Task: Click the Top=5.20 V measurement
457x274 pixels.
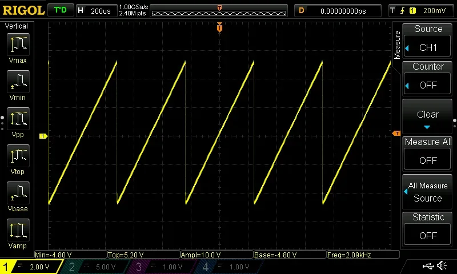Action: coord(144,255)
